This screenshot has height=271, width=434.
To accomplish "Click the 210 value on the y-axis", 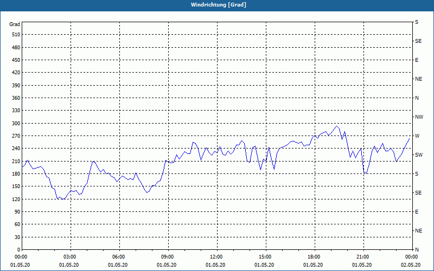I will click(x=16, y=161).
